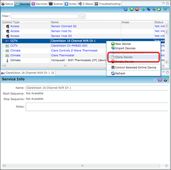Choose Import Devices in the context menu
The image size is (171, 170).
[134, 48]
